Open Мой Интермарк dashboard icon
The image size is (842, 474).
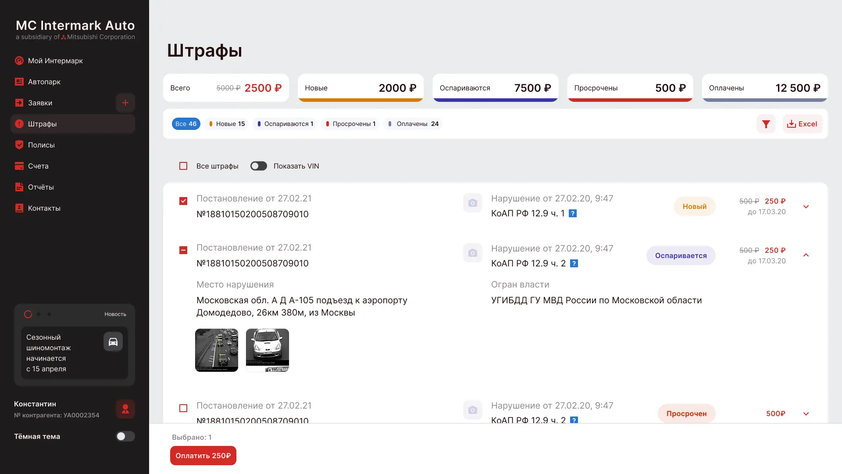tap(19, 61)
